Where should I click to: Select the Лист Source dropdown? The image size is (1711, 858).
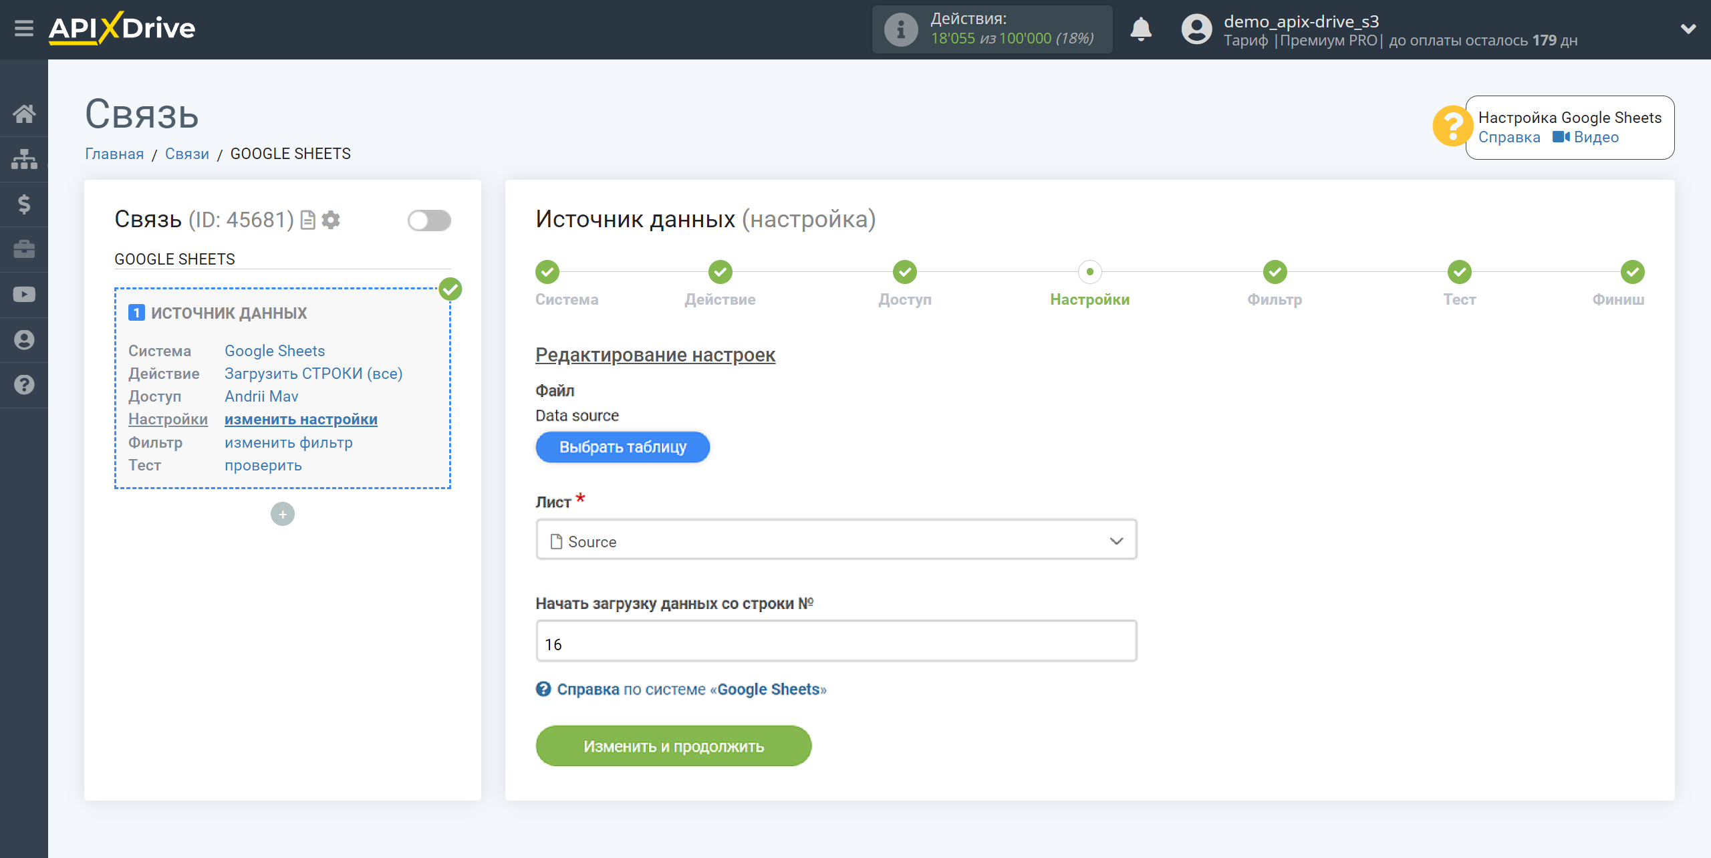(835, 541)
